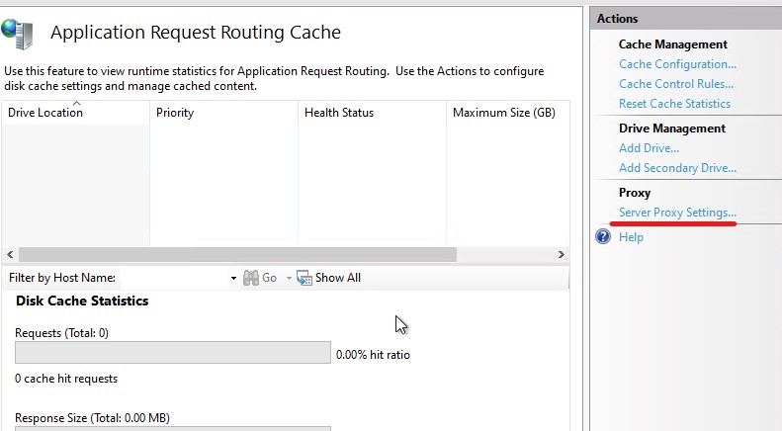Click Reset Cache Statistics
This screenshot has height=431, width=782.
point(674,103)
